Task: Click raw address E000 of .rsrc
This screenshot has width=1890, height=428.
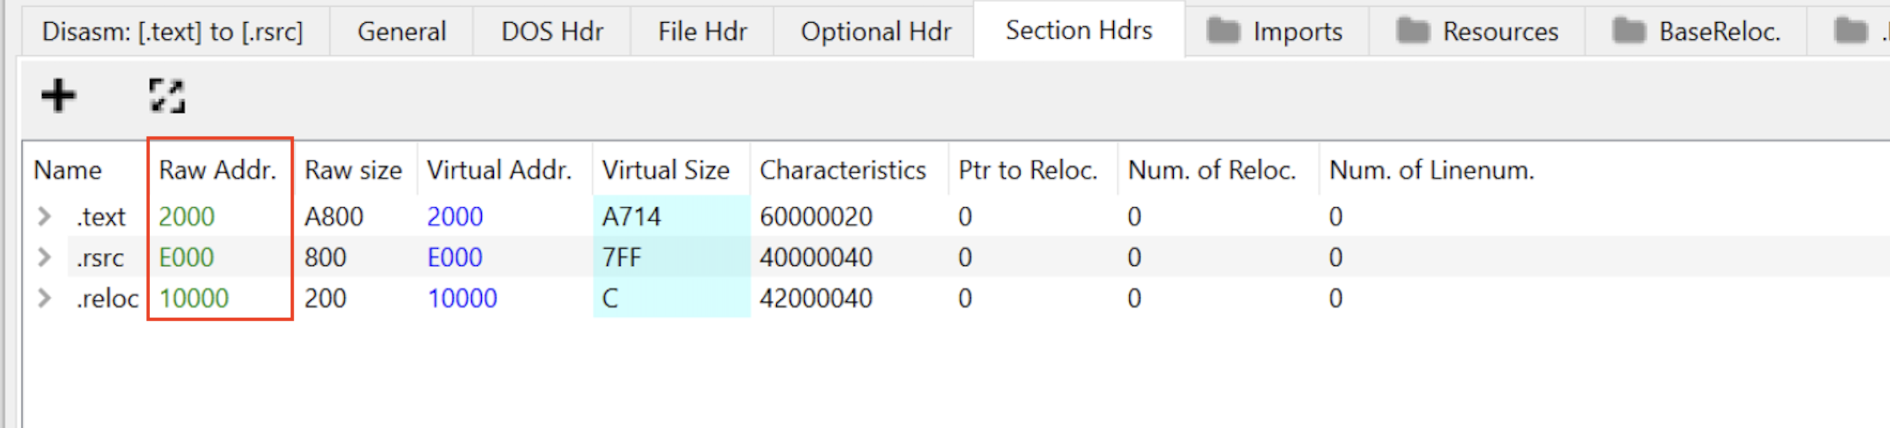Action: [x=186, y=258]
